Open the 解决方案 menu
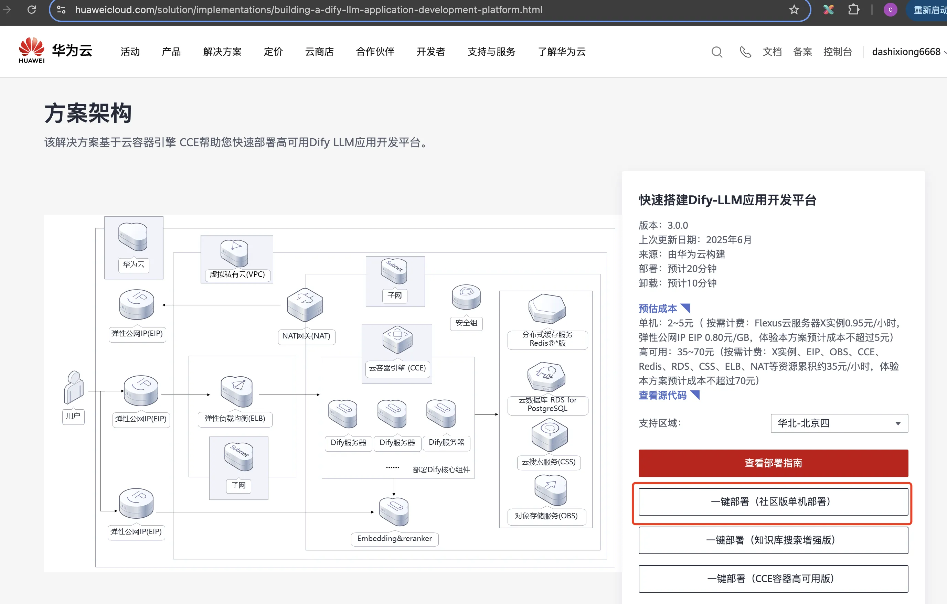This screenshot has width=947, height=604. coord(222,52)
